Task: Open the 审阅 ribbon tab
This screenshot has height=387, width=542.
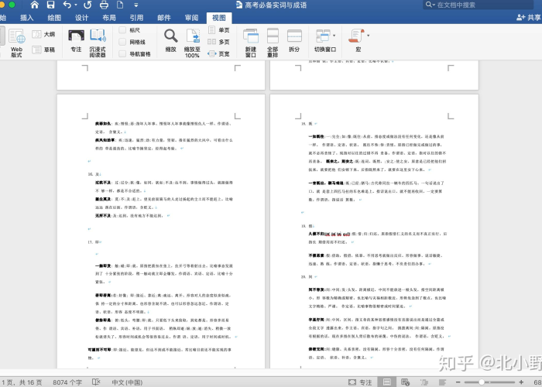Action: (x=191, y=18)
